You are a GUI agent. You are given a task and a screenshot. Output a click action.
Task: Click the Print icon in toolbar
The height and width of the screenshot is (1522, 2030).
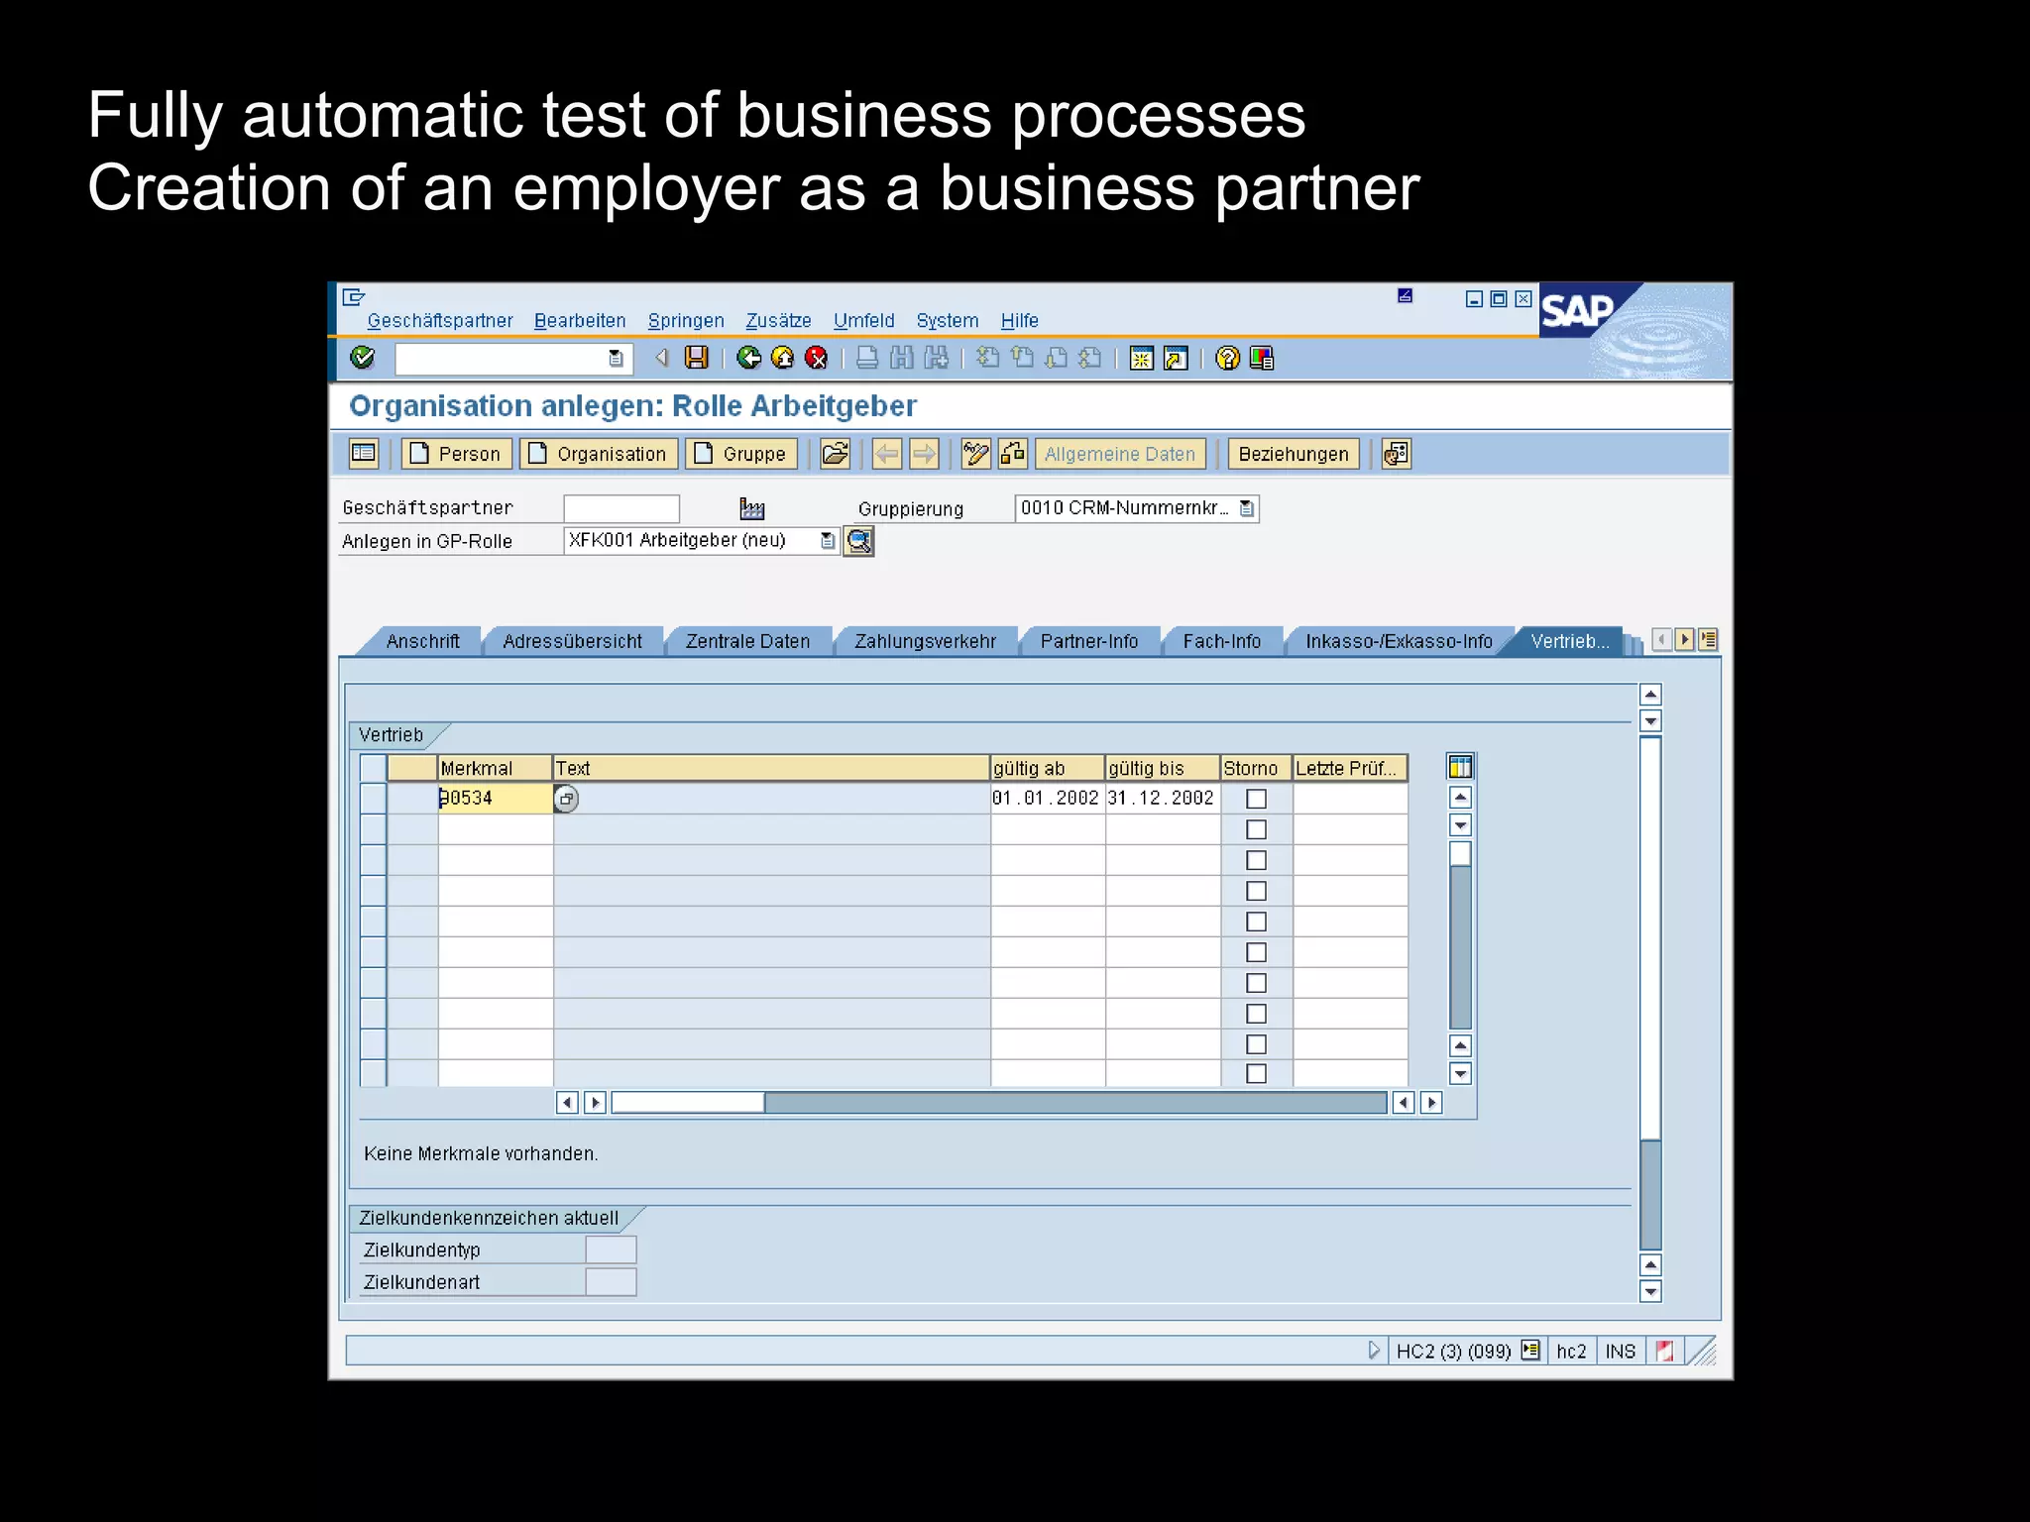tap(867, 358)
